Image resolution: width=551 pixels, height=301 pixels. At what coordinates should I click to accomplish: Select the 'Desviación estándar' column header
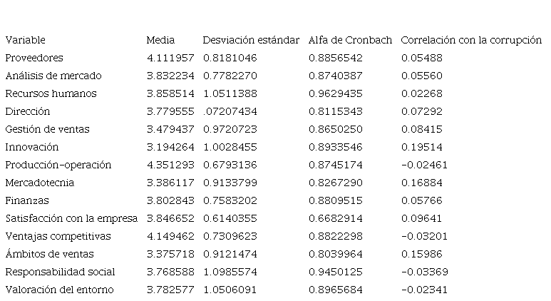point(251,40)
